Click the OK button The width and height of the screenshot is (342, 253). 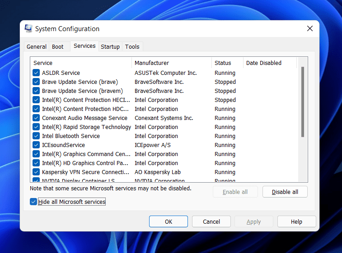[169, 221]
